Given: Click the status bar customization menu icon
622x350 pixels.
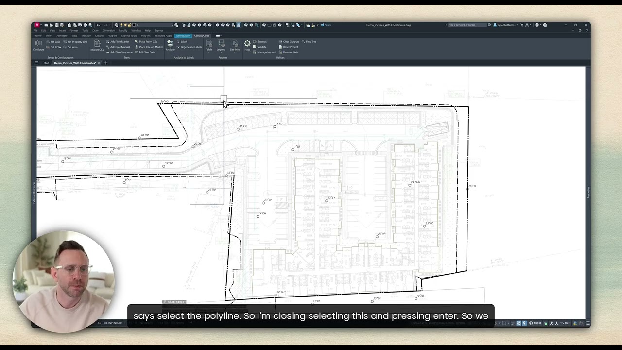Looking at the screenshot, I should (x=587, y=323).
